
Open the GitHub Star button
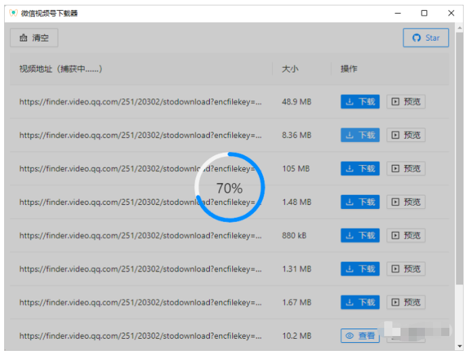coord(426,38)
